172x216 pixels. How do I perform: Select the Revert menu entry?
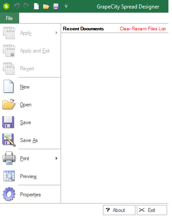(30, 69)
